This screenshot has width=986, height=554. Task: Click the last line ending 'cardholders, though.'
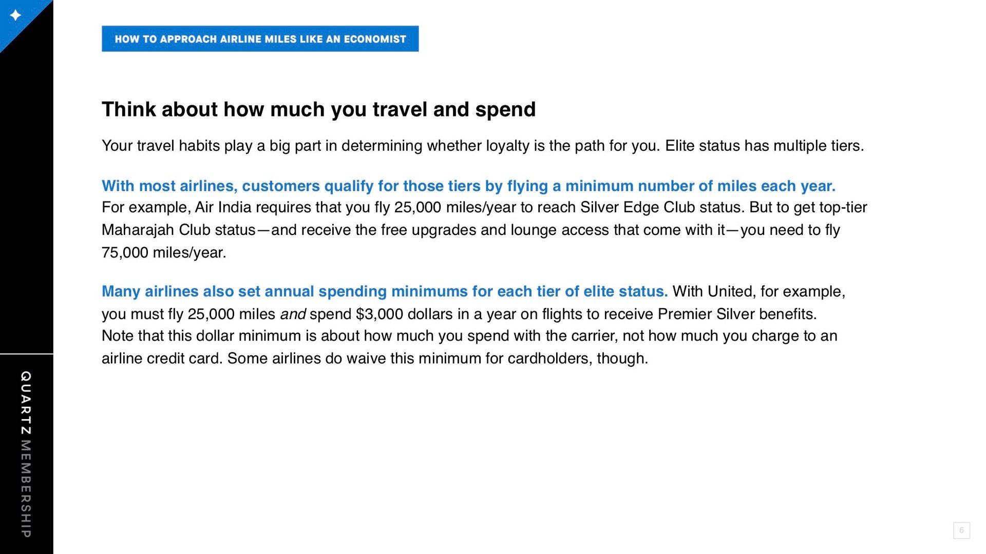tap(375, 358)
